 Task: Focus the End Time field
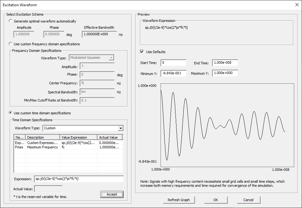pyautogui.click(x=225, y=63)
